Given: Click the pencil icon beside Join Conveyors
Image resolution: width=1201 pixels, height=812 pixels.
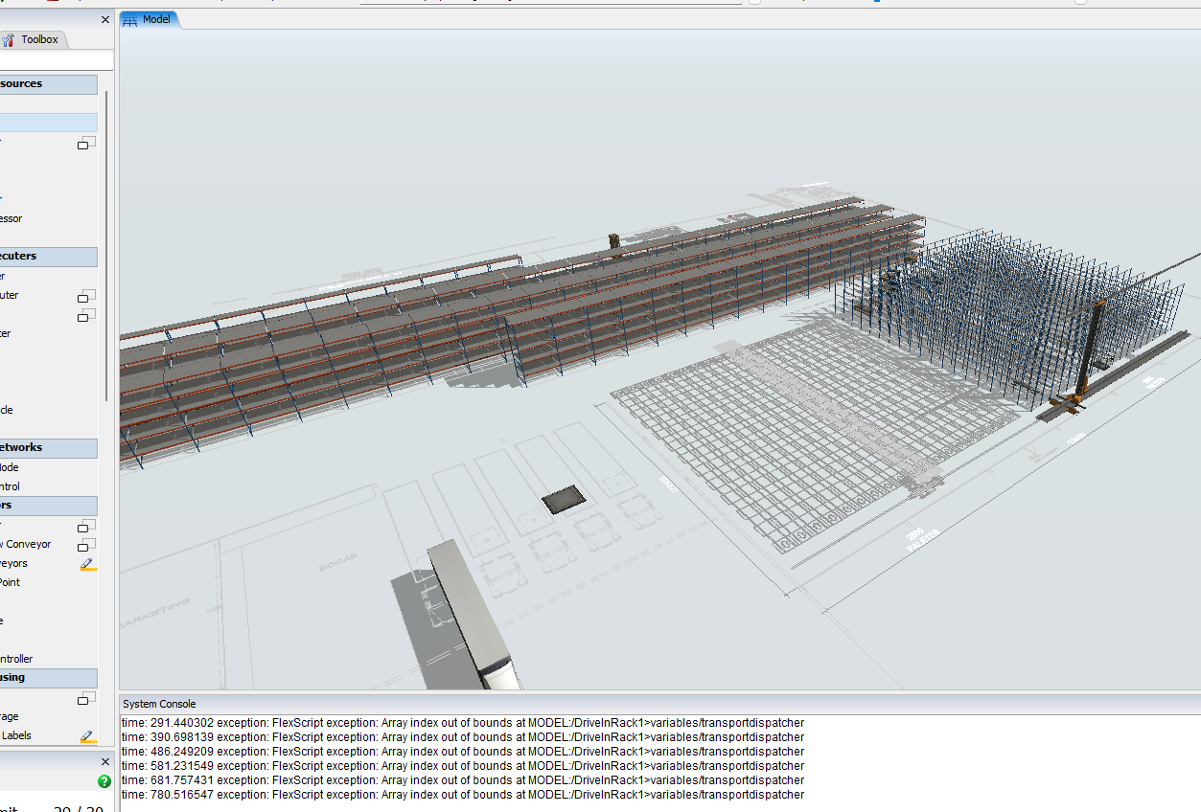Looking at the screenshot, I should 88,564.
